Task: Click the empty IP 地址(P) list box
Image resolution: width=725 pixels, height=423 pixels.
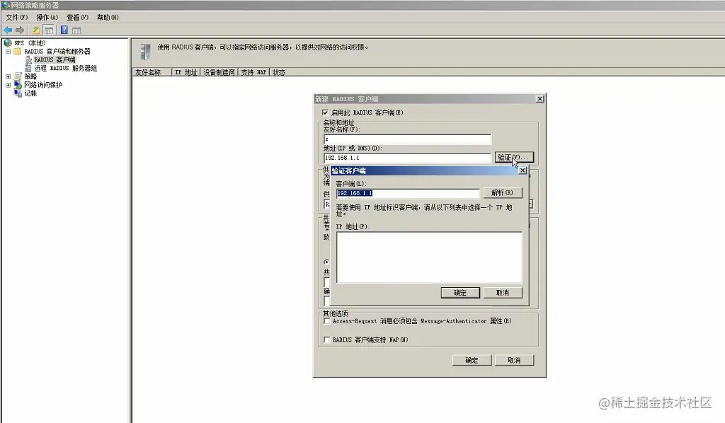Action: point(429,257)
